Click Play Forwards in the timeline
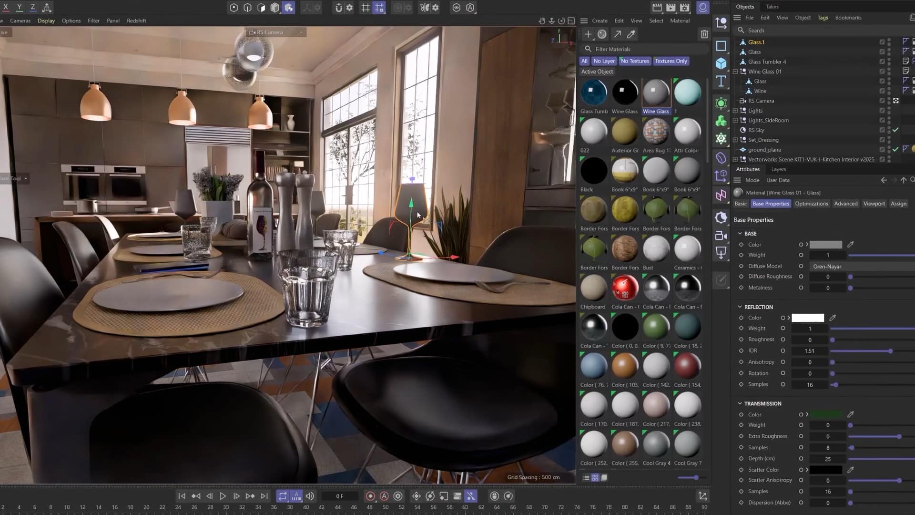 (x=223, y=496)
